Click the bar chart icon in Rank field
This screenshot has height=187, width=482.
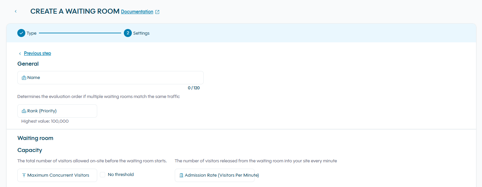tap(24, 111)
